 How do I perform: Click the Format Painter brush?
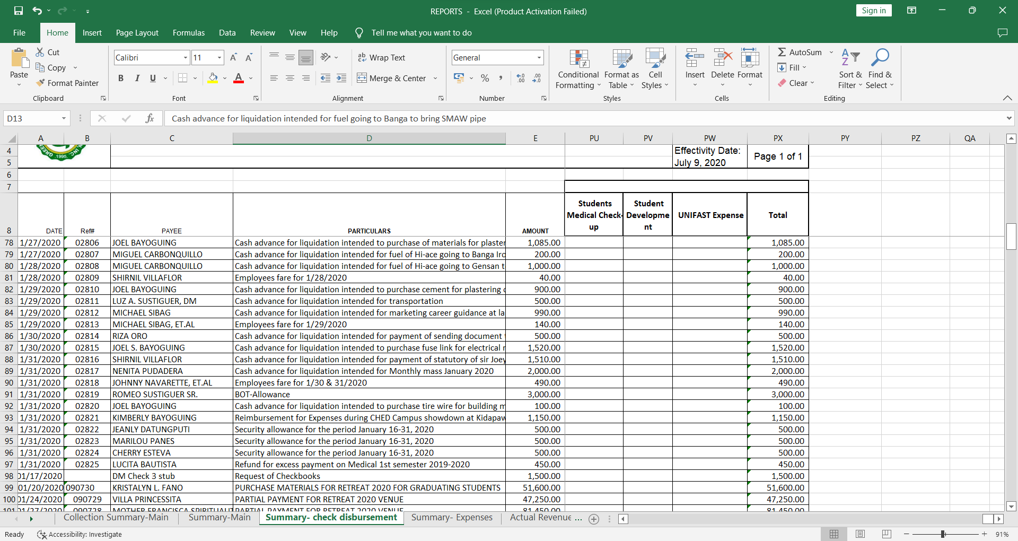coord(40,83)
